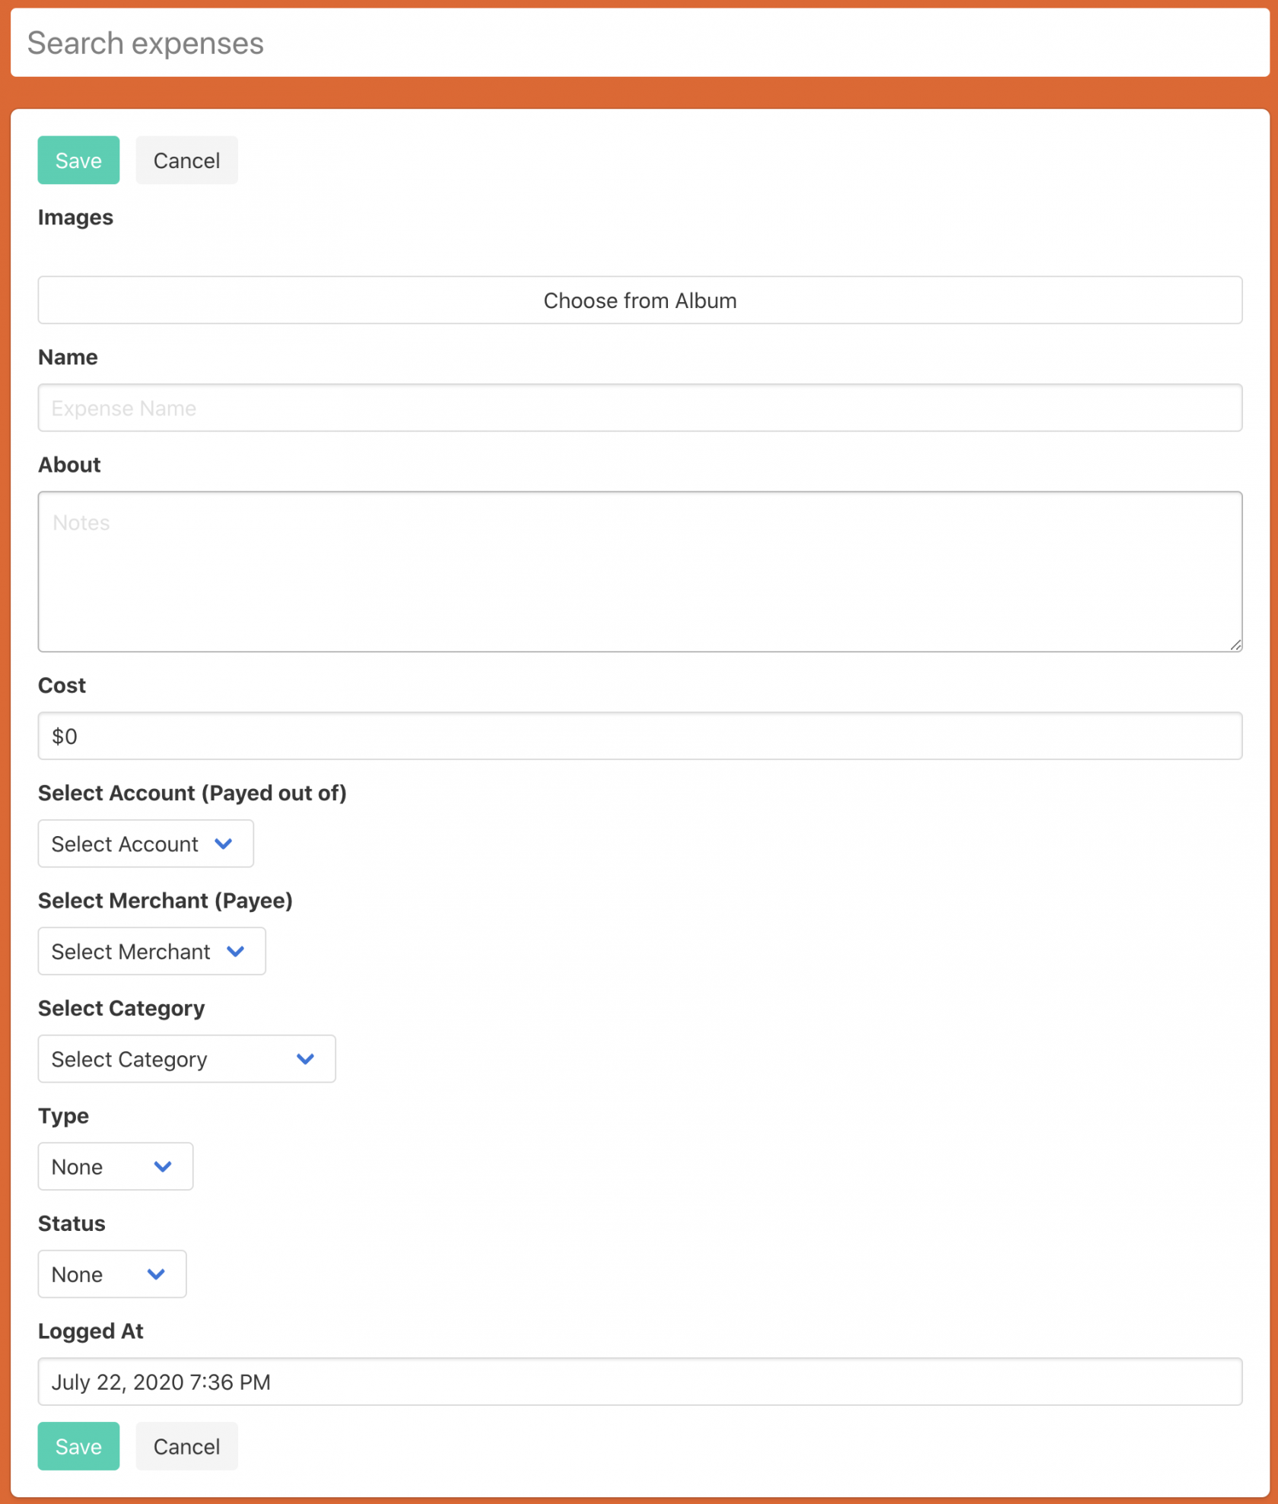Click the Cost amount field

point(639,736)
